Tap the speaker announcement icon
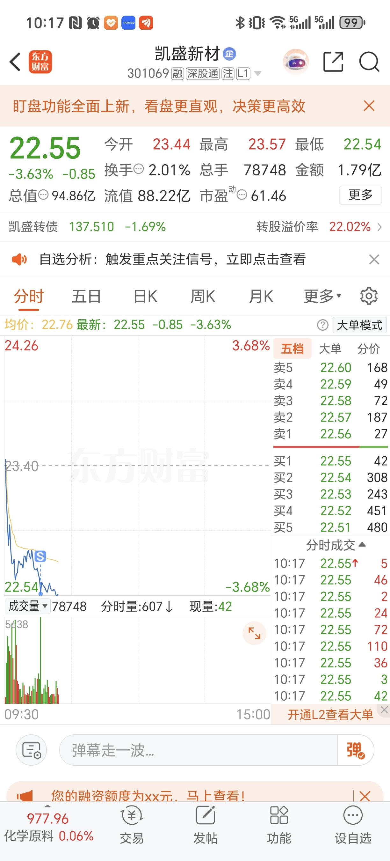The width and height of the screenshot is (390, 861). pos(19,259)
